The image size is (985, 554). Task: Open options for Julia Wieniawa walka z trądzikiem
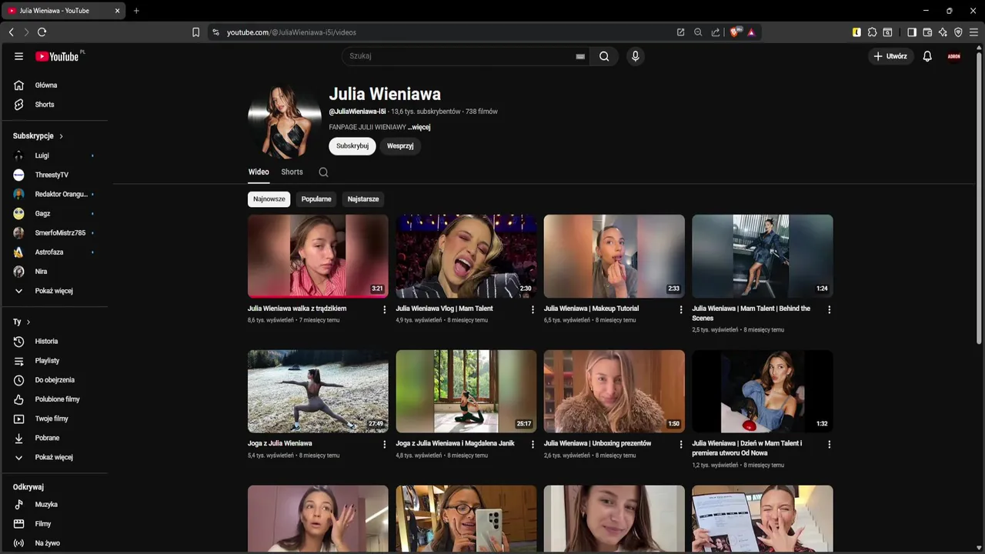coord(385,309)
